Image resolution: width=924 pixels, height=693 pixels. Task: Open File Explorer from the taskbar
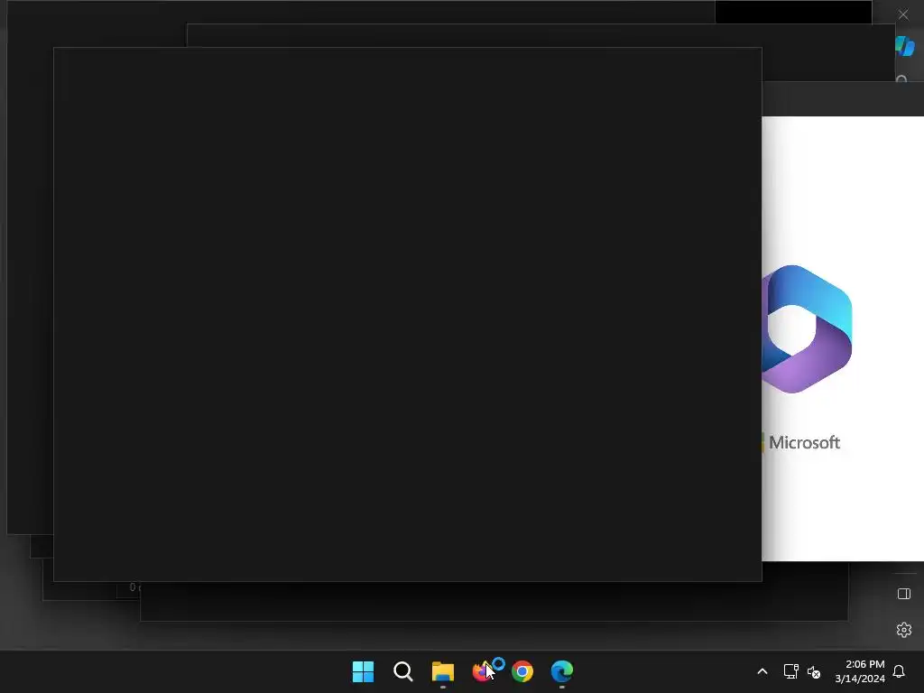(442, 671)
